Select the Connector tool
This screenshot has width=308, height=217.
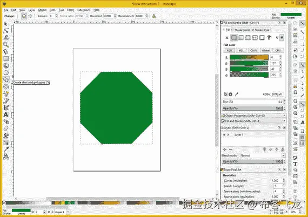click(6, 157)
